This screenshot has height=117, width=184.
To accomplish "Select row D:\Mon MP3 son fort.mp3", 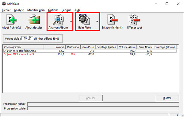I will [90, 54].
